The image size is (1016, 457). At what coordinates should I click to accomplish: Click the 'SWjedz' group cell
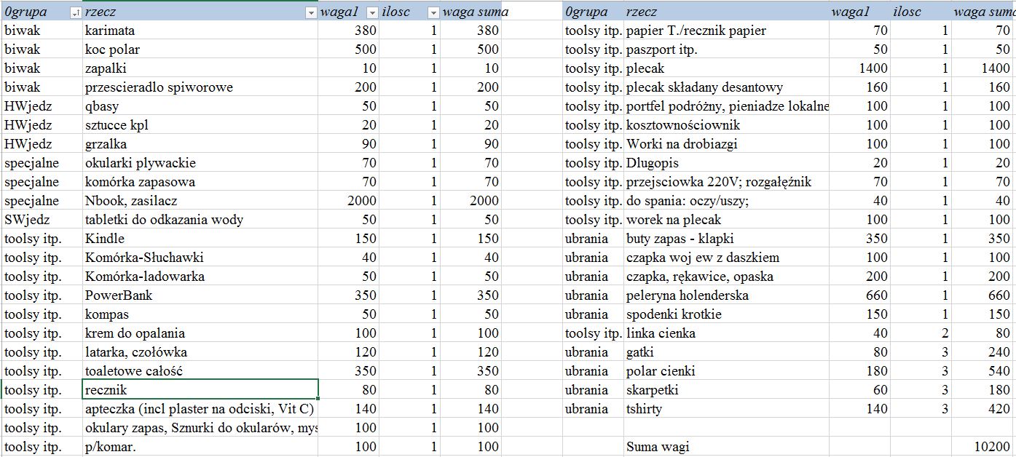[42, 220]
